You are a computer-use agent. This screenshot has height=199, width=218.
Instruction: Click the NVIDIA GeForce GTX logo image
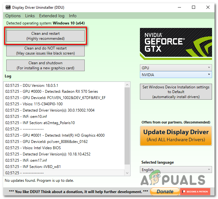[176, 44]
